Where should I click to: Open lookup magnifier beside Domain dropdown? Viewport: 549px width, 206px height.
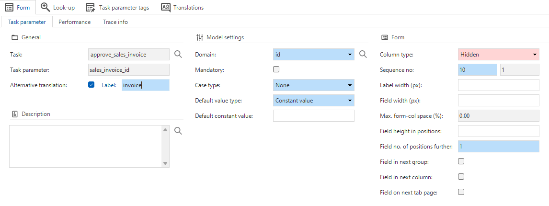[x=363, y=54]
